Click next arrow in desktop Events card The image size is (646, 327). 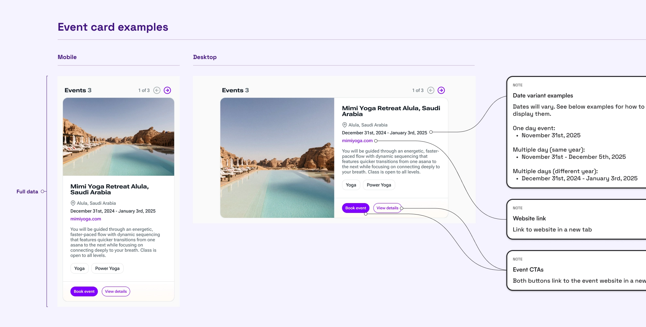coord(441,90)
